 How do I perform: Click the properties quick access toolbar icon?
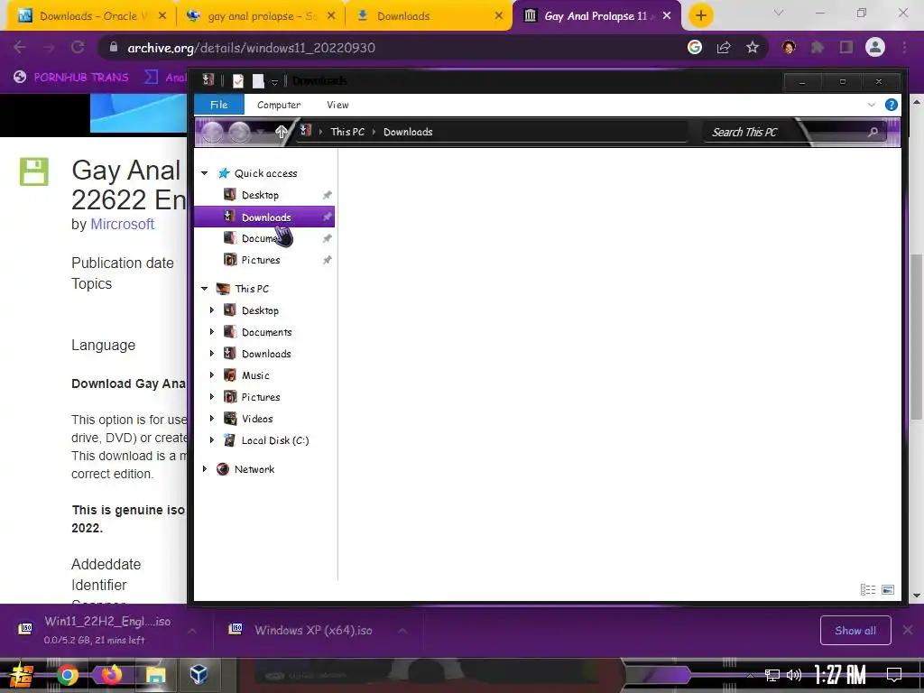pos(238,80)
